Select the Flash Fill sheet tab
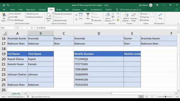Image resolution: width=180 pixels, height=101 pixels. click(x=16, y=93)
